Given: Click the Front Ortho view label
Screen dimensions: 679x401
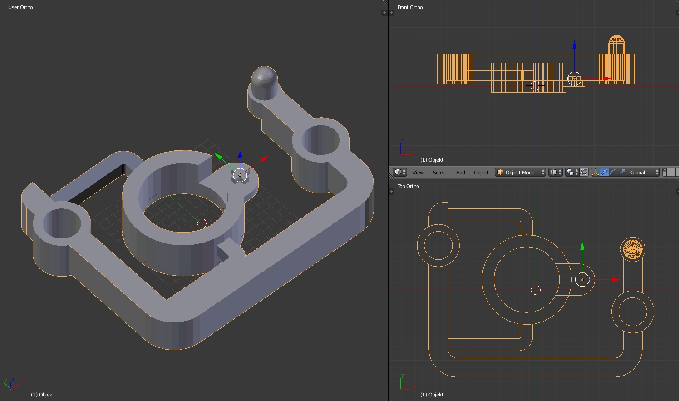Looking at the screenshot, I should tap(410, 7).
